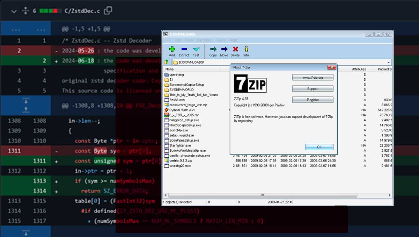
Task: Open the Tools menu in 7-Zip
Action: click(220, 40)
